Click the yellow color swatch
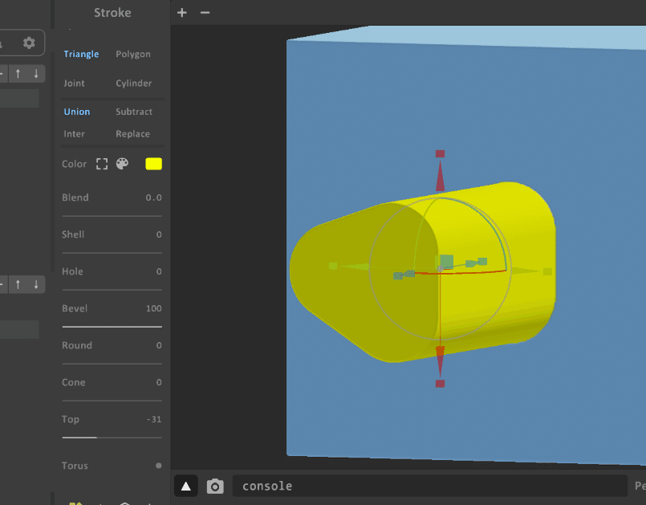Image resolution: width=646 pixels, height=505 pixels. pos(153,164)
